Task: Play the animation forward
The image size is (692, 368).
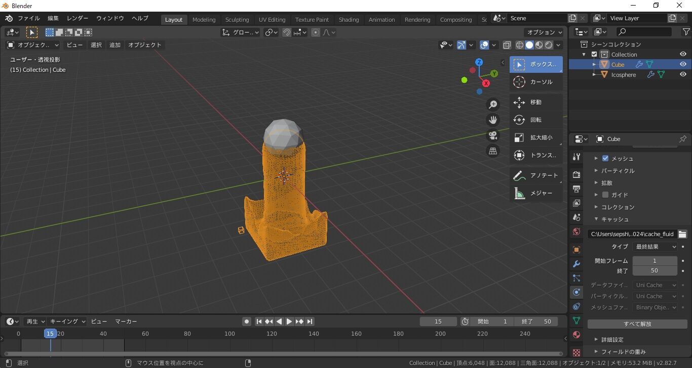Action: tap(289, 321)
